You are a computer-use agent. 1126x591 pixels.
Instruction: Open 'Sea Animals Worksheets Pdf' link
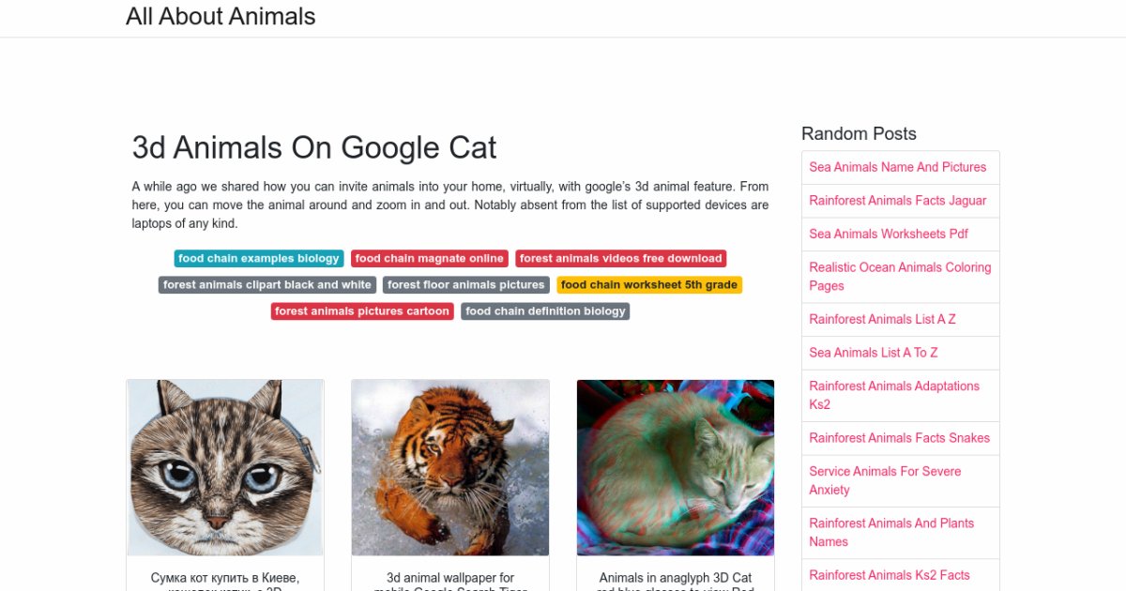click(x=889, y=234)
